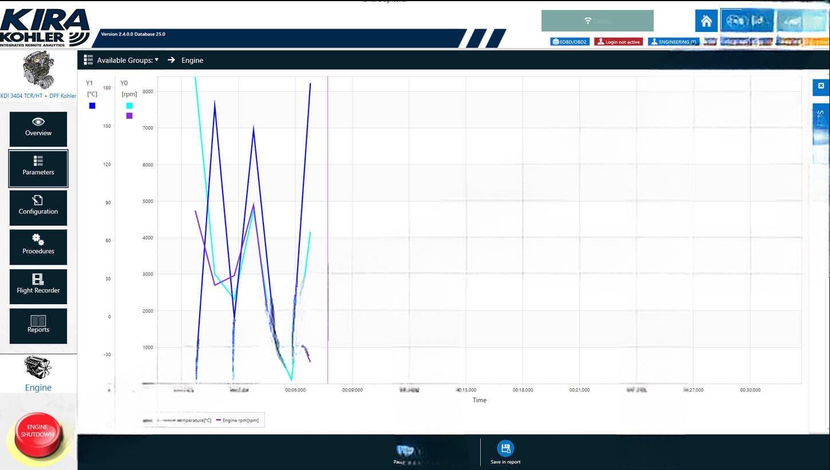This screenshot has width=830, height=470.
Task: Go to the Home screen icon
Action: [706, 21]
